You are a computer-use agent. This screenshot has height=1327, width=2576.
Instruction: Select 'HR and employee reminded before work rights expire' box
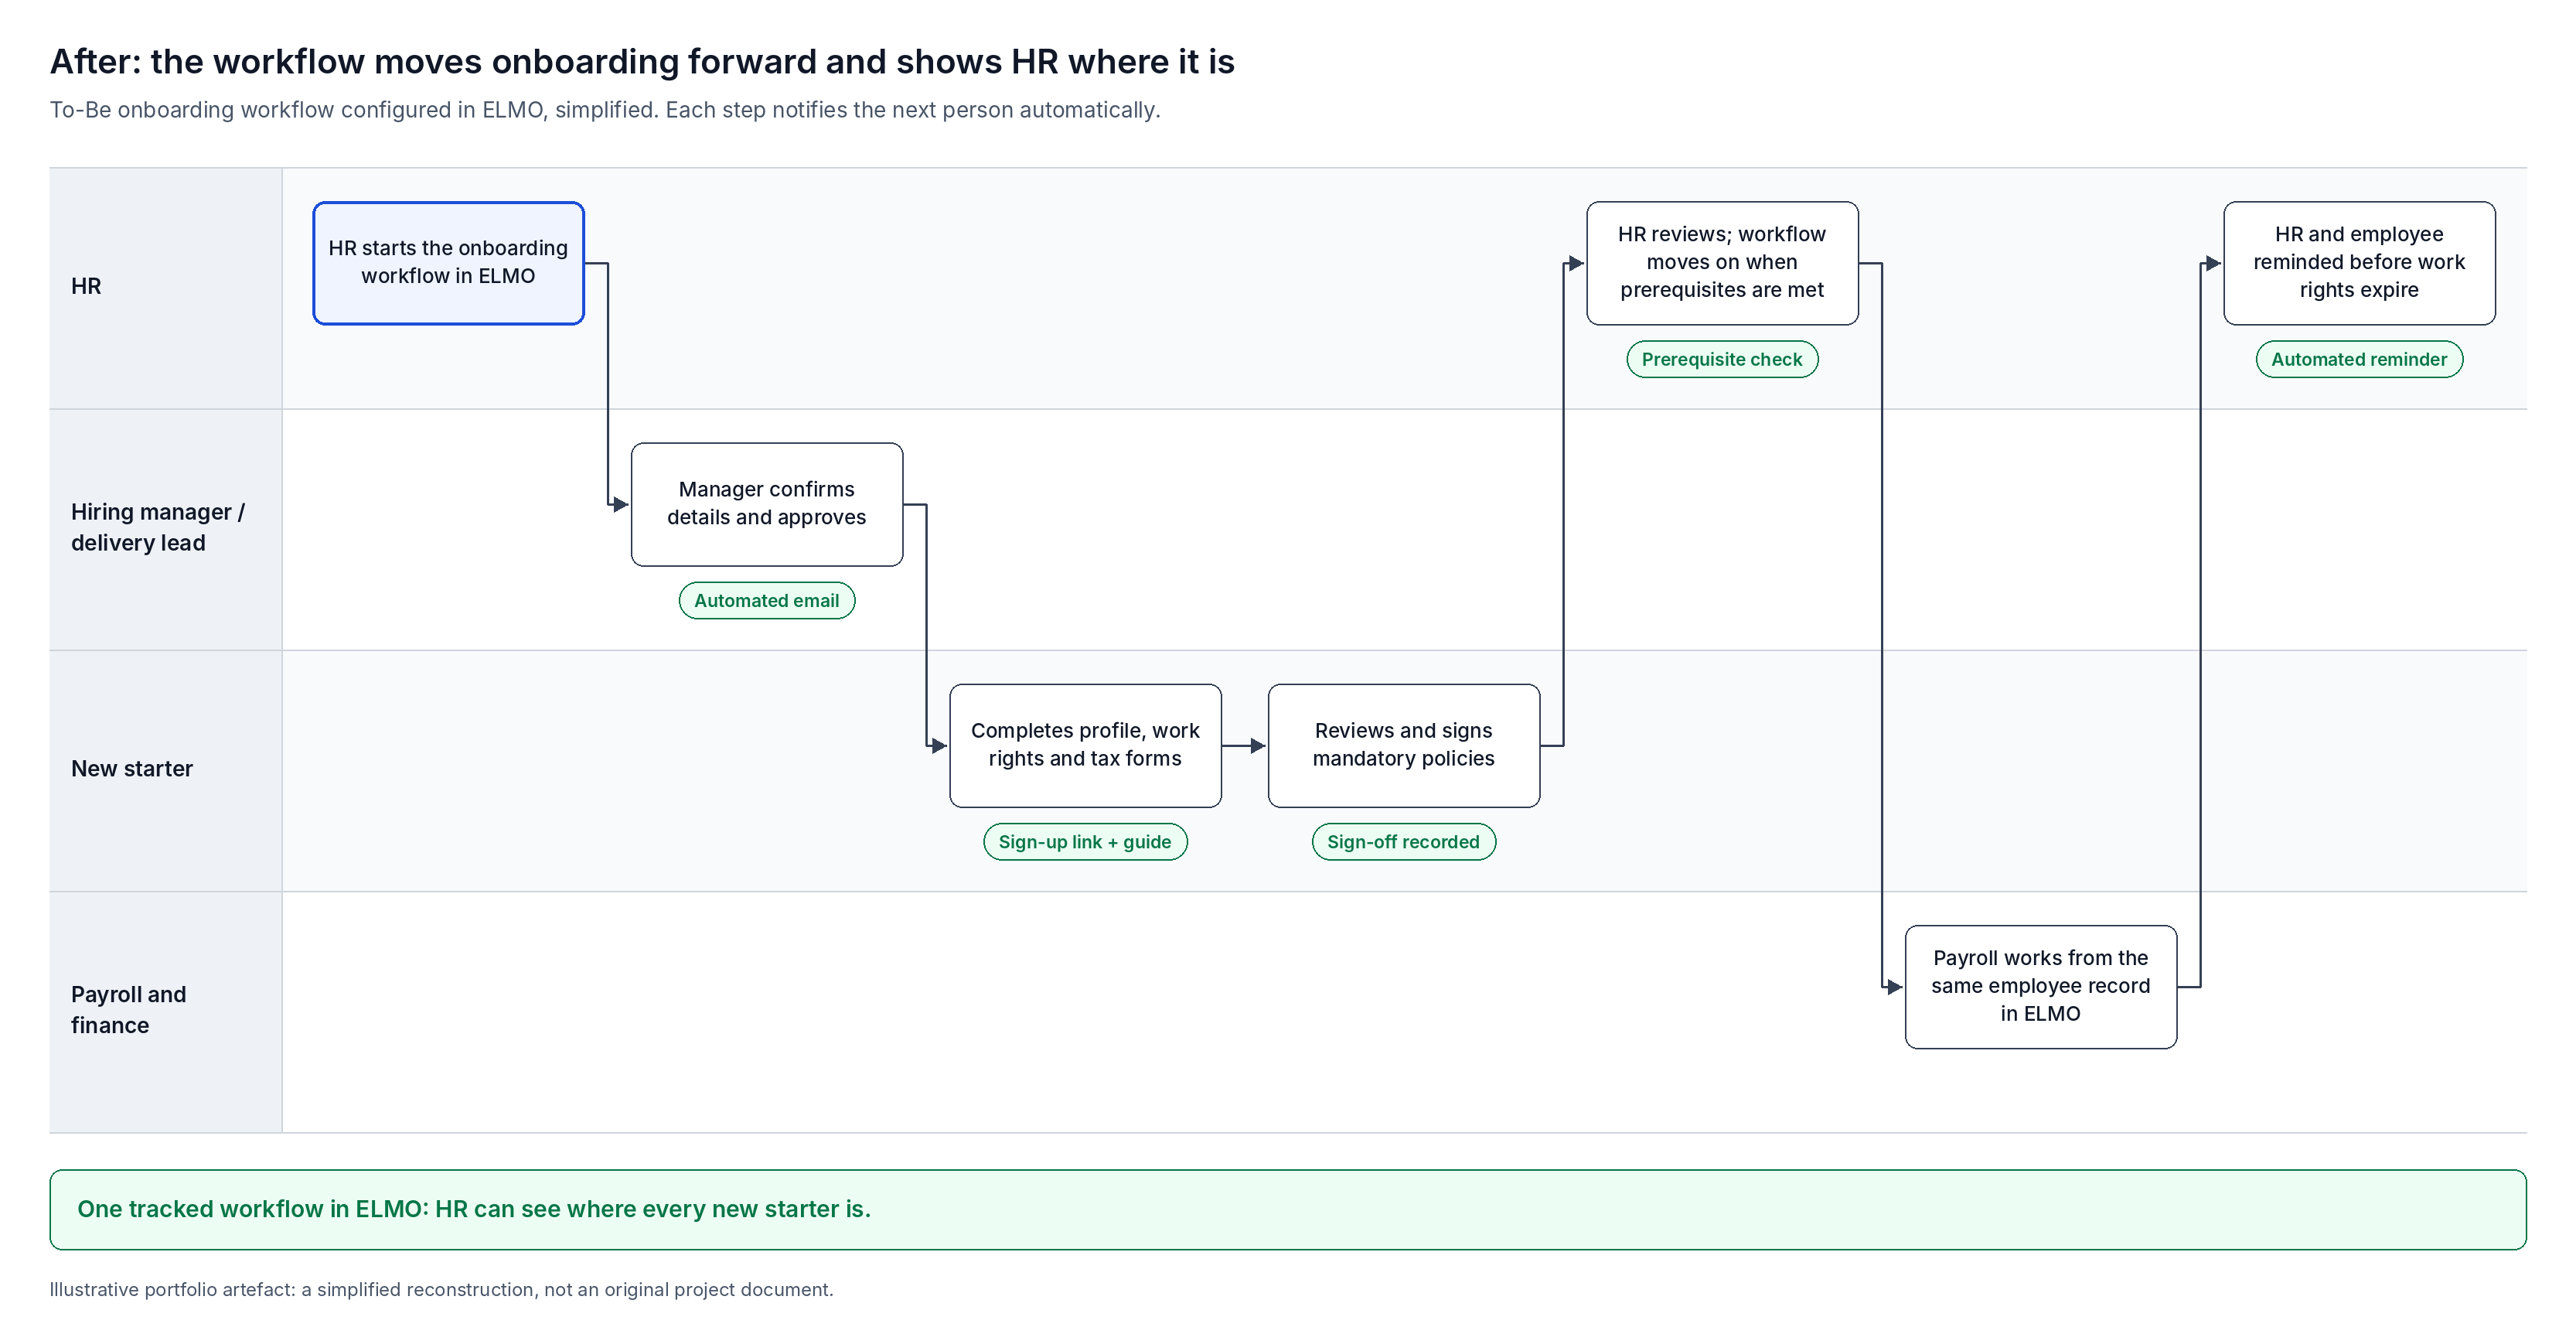[2359, 263]
